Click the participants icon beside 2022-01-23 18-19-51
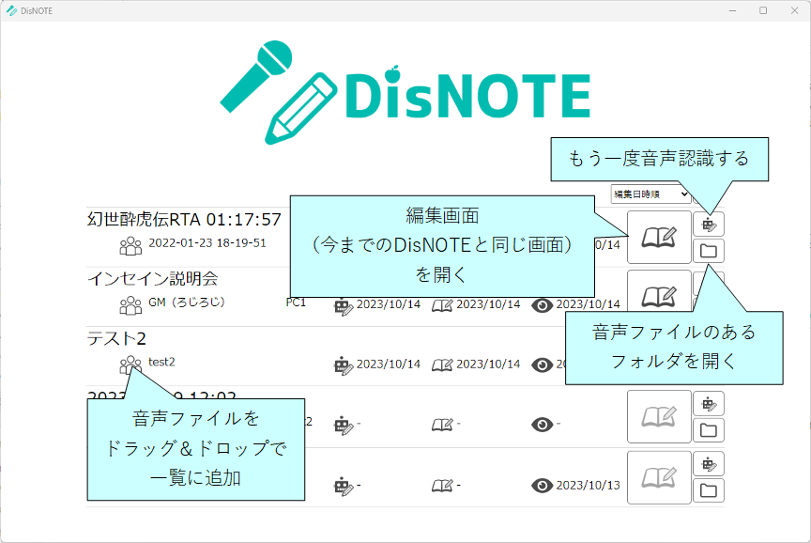Viewport: 811px width, 543px height. (130, 246)
